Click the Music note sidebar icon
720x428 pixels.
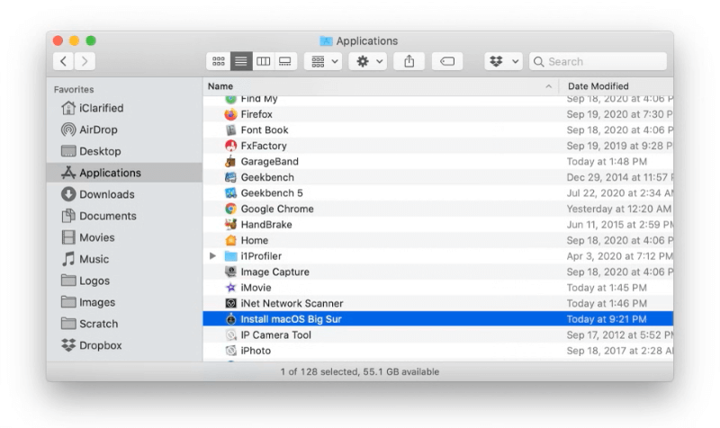(68, 259)
